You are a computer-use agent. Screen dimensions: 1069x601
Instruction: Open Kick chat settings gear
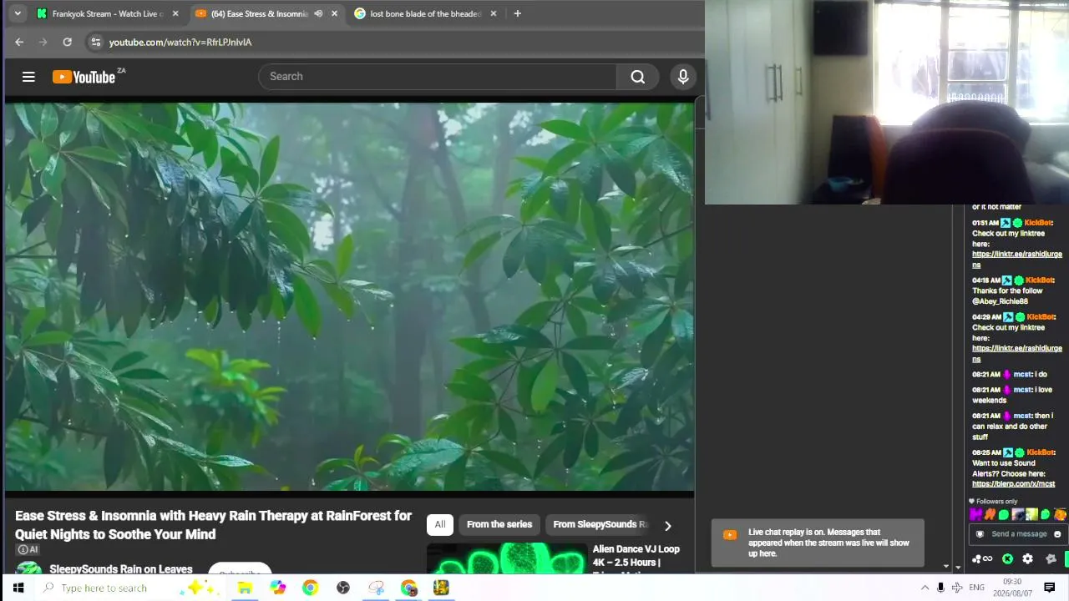coord(1027,558)
